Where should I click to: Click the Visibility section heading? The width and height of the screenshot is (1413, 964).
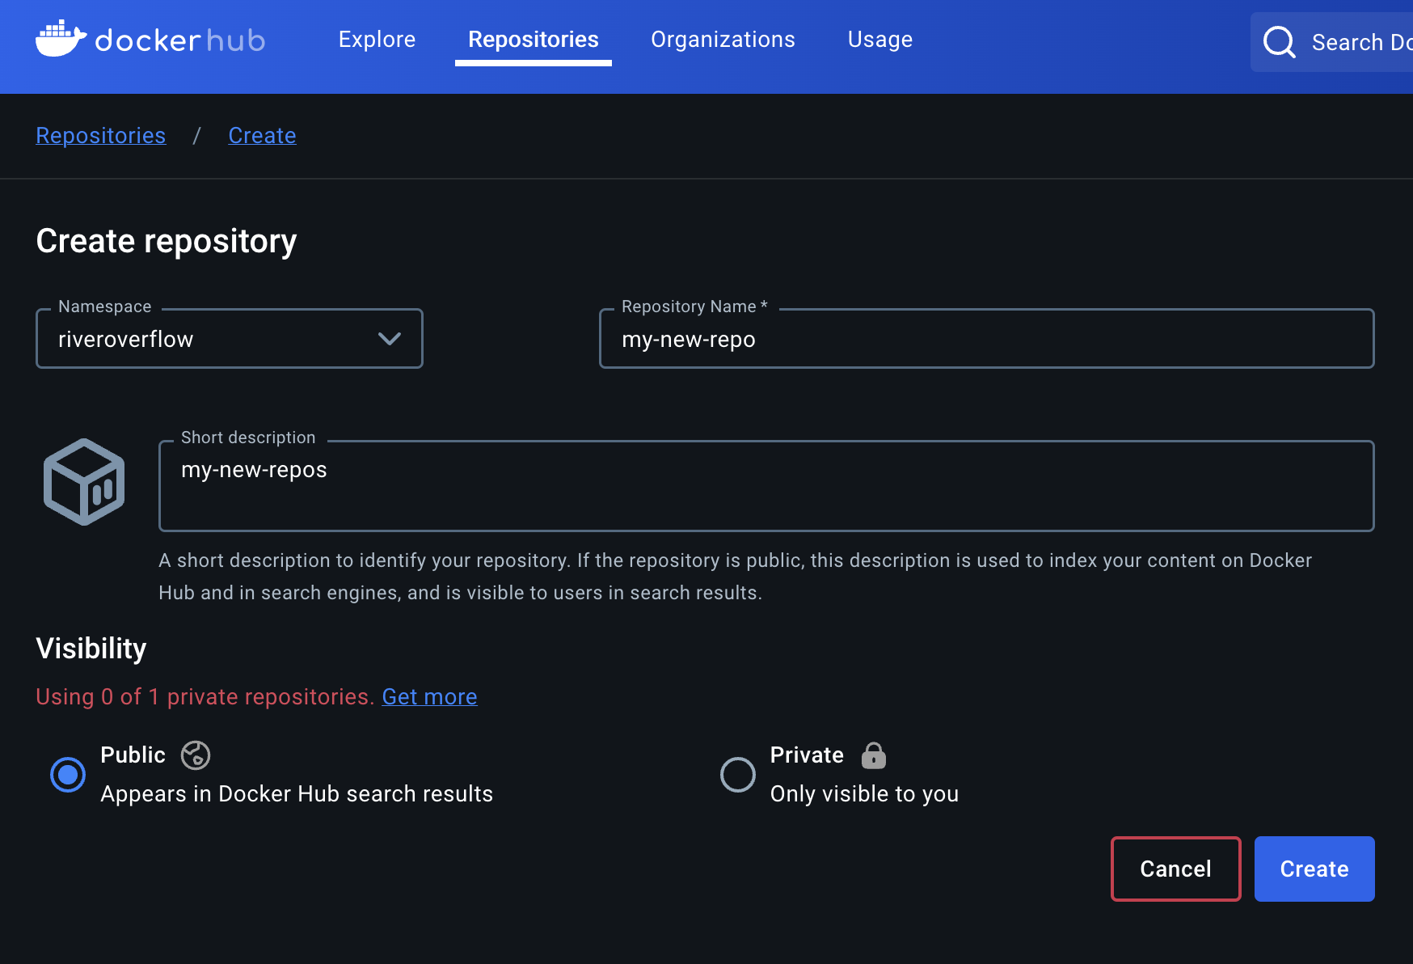[91, 649]
